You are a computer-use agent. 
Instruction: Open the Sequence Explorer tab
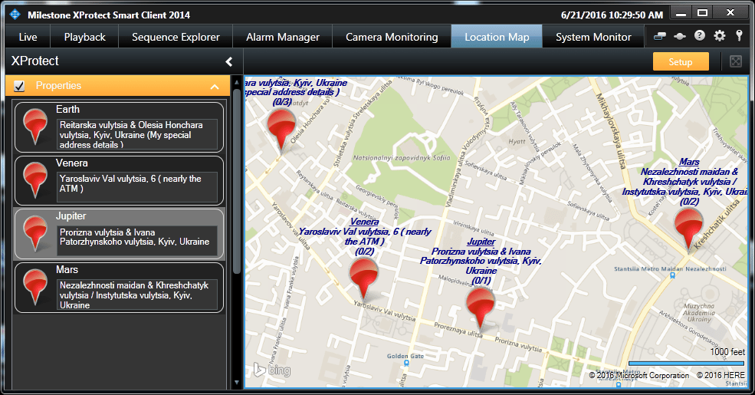176,37
